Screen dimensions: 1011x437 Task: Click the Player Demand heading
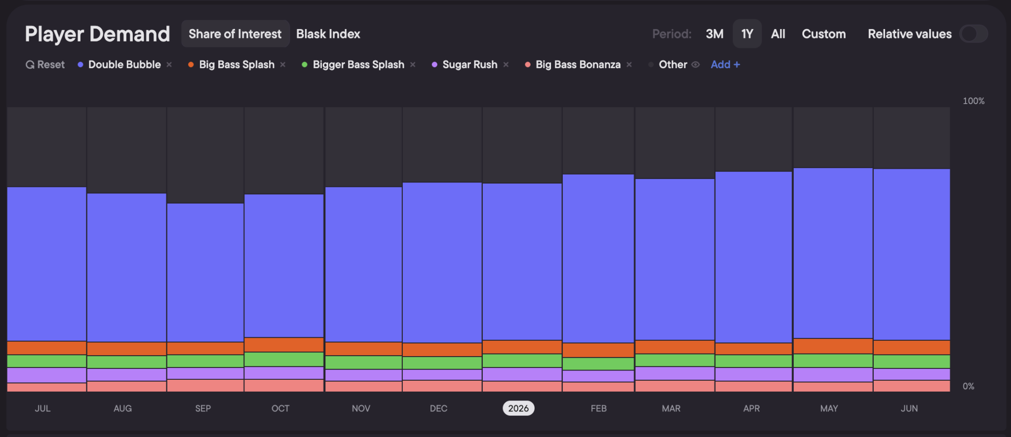97,34
